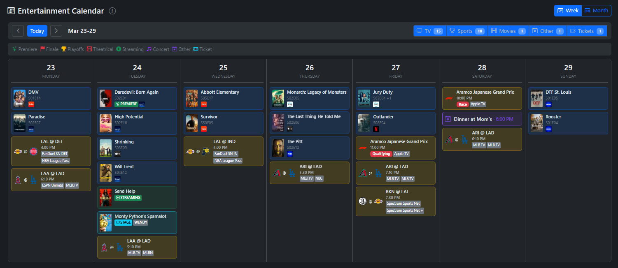Click the MLB.TV badge on Monday's LAA @ LAD game
618x268 pixels.
pyautogui.click(x=72, y=185)
